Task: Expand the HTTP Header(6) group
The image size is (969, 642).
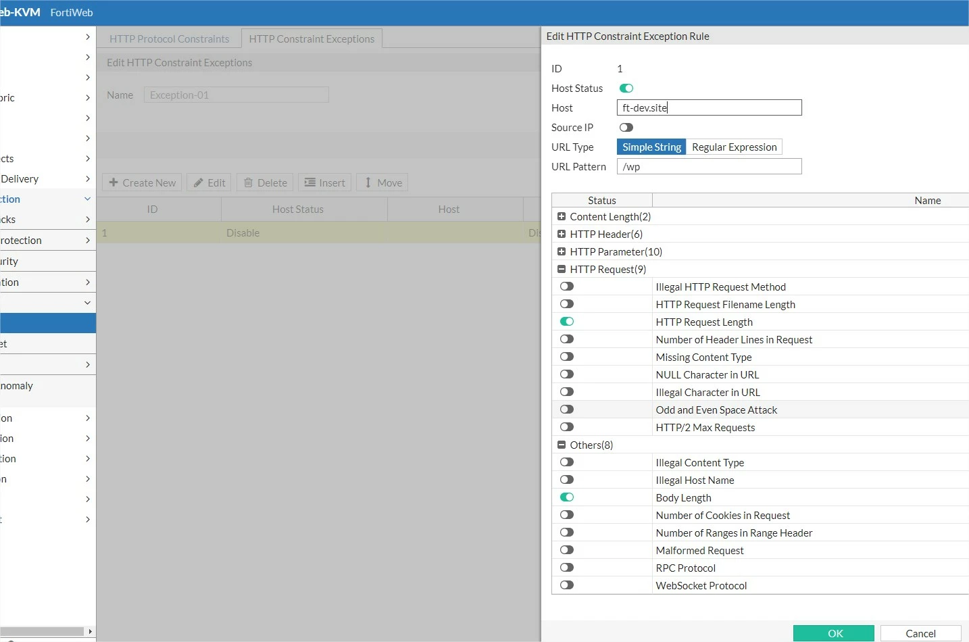Action: point(562,234)
